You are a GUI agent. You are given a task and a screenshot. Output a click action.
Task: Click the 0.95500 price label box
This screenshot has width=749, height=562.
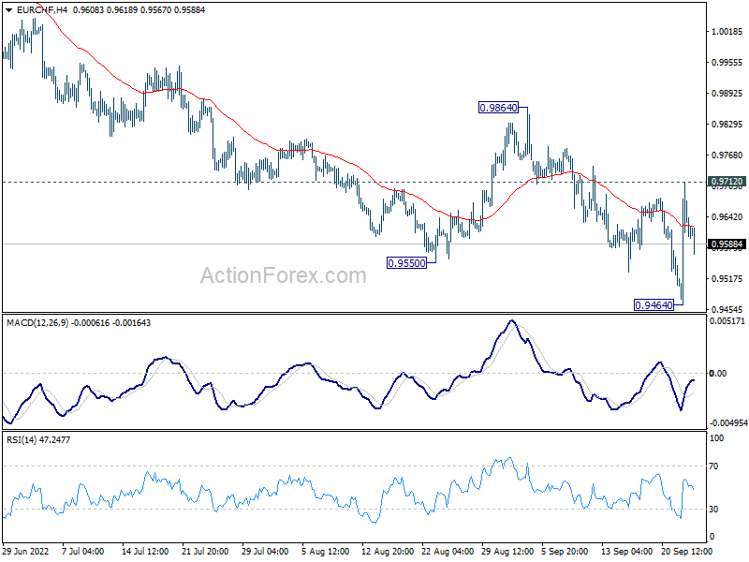[x=406, y=263]
